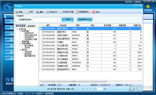Select row 10073003420200 XXX薯条

tap(90, 42)
